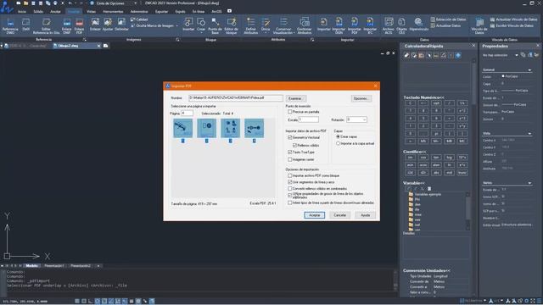Click Punto de Base icon

(x=215, y=26)
